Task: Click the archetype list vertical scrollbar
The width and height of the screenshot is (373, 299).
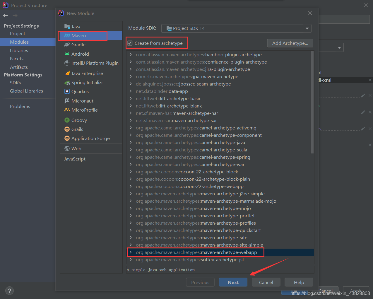Action: tap(312, 102)
